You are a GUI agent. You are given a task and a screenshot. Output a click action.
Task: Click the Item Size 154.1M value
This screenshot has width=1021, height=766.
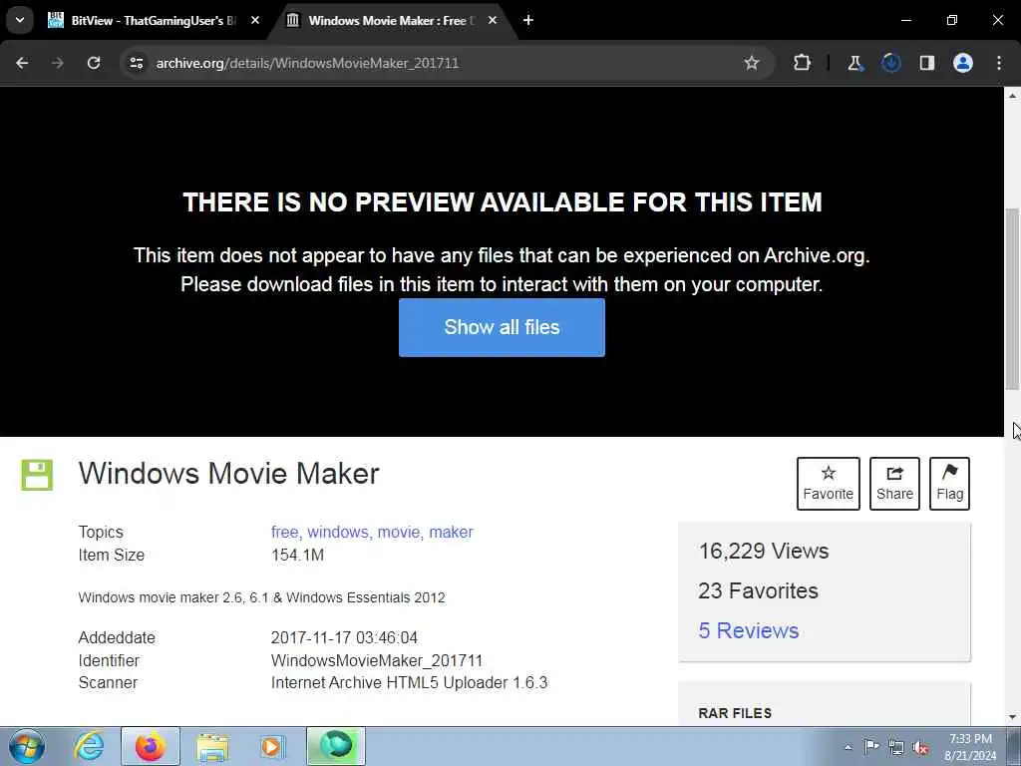coord(297,555)
